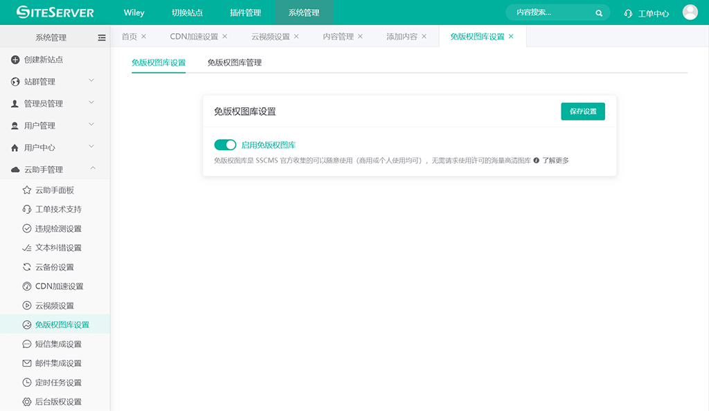Click the person icon for 管理员管理
The height and width of the screenshot is (411, 709).
(15, 104)
